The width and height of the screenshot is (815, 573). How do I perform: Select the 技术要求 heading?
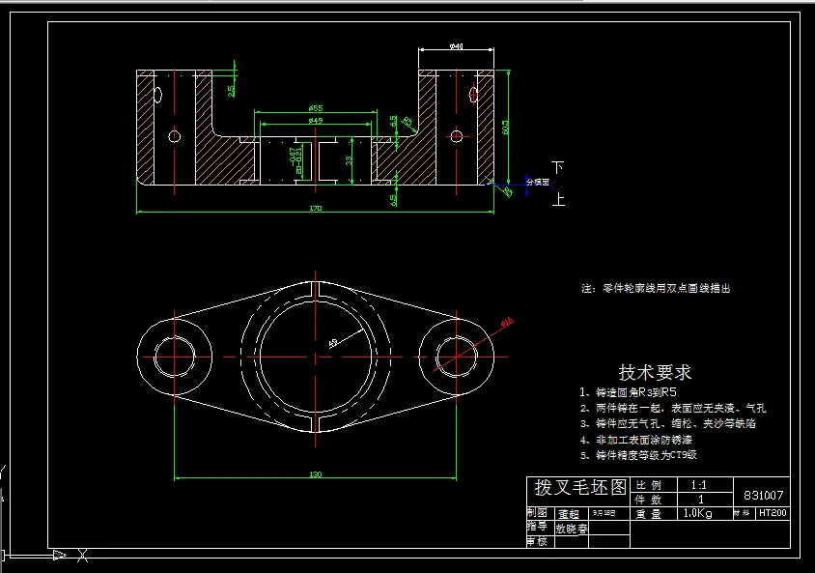tap(655, 372)
